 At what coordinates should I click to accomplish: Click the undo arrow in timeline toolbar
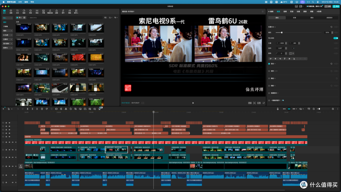click(18, 109)
